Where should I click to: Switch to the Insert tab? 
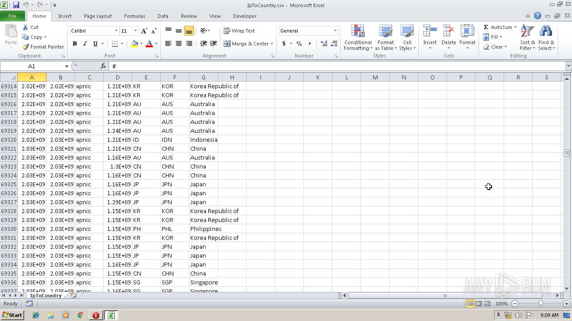(65, 16)
